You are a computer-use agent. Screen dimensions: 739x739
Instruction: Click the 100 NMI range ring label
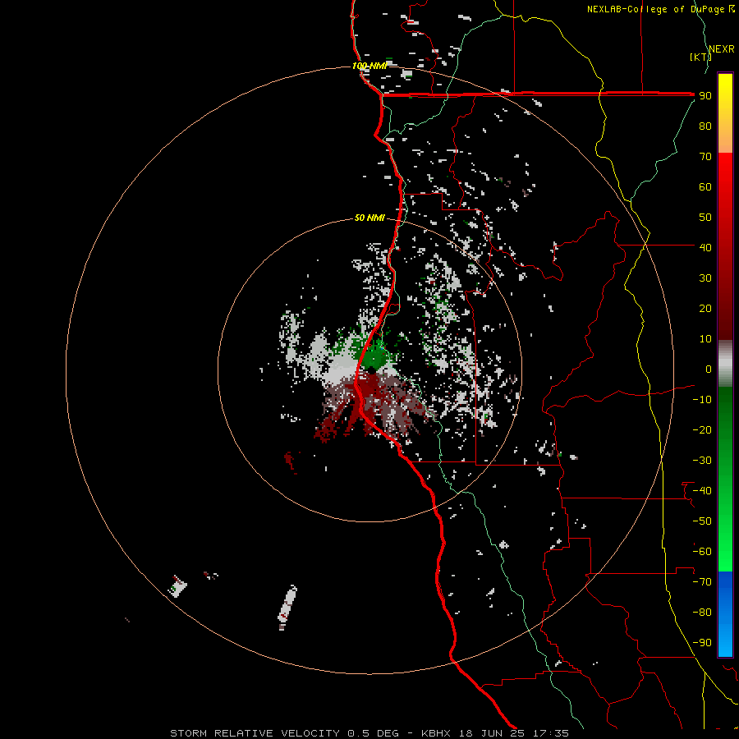click(x=369, y=66)
